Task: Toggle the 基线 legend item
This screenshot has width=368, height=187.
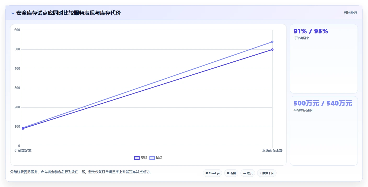Action: pos(141,158)
